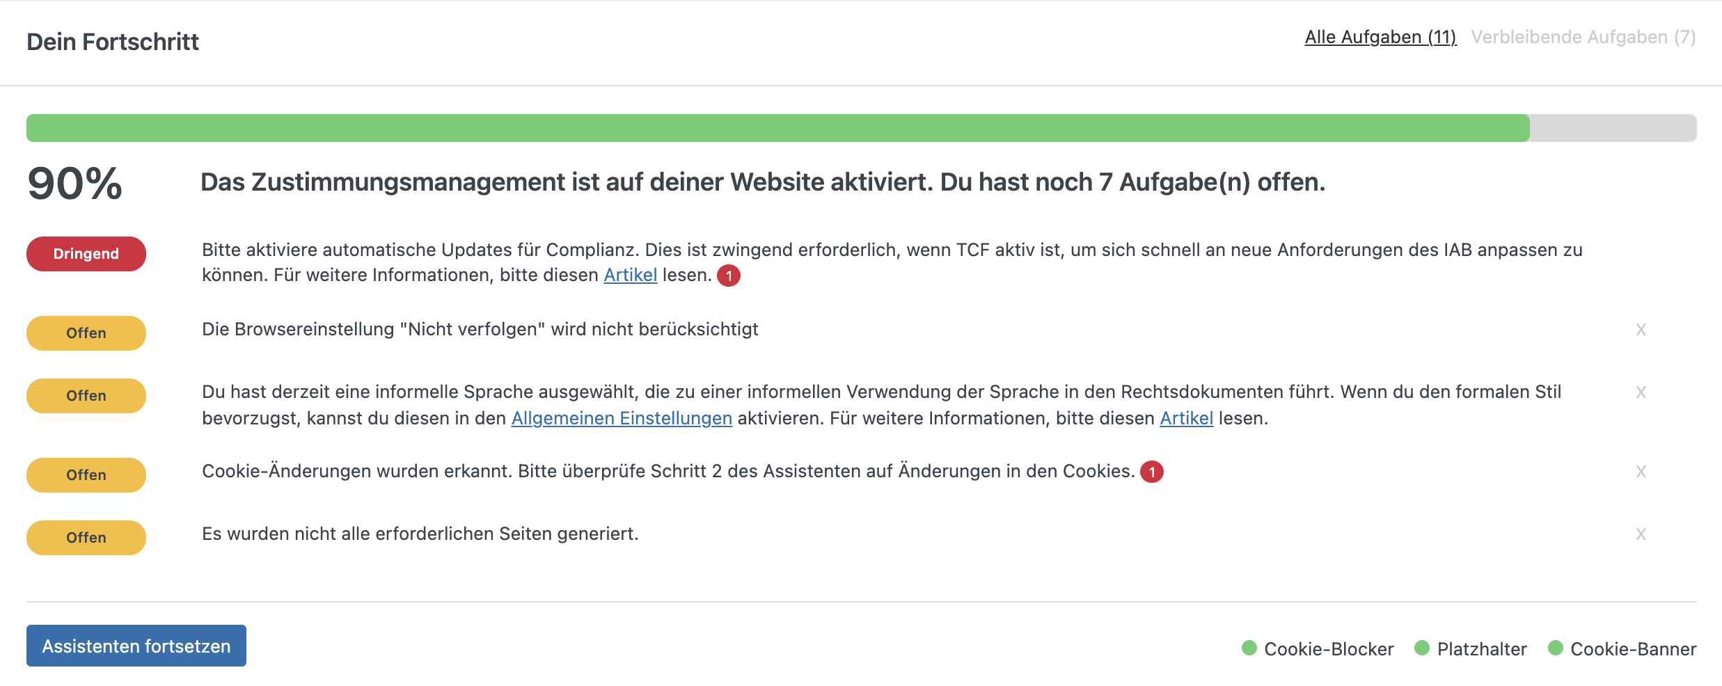
Task: Open the Allgemeinen Einstellungen link
Action: [x=622, y=418]
